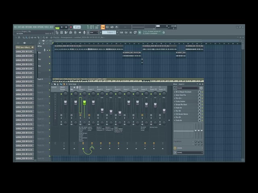This screenshot has width=258, height=193.
Task: Open the TOOLS menu
Action: pyautogui.click(x=47, y=27)
